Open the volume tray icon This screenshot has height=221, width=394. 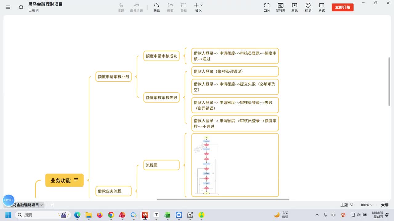[359, 215]
